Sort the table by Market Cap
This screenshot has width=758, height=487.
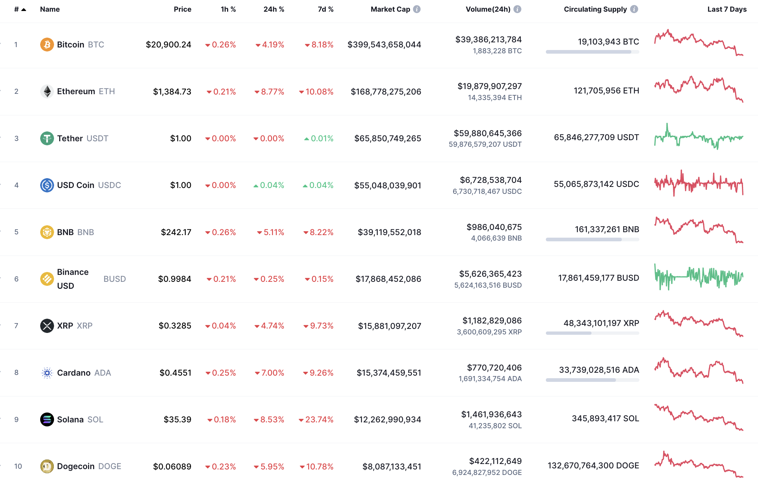click(390, 9)
